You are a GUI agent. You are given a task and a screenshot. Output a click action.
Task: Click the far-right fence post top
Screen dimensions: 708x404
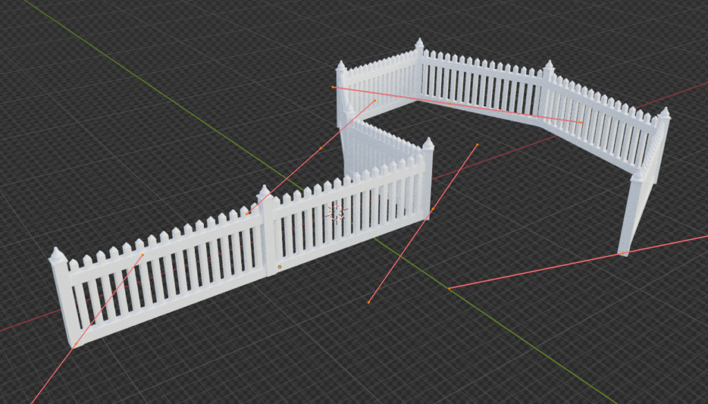tap(664, 114)
